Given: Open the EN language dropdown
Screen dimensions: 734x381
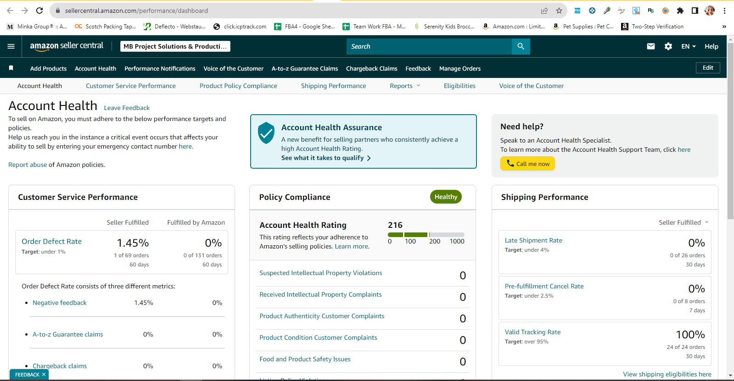Looking at the screenshot, I should click(x=689, y=46).
